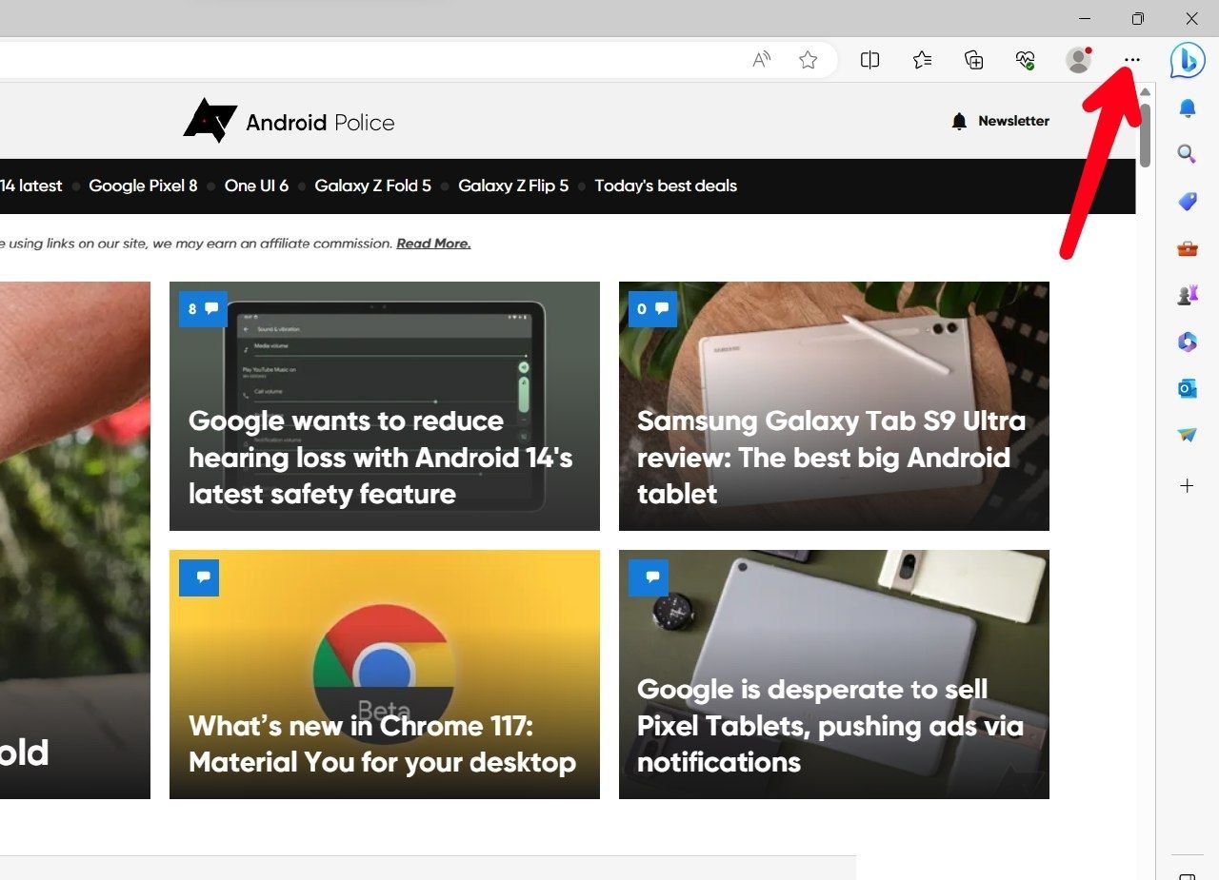Start Read aloud for this page
The width and height of the screenshot is (1219, 880).
pyautogui.click(x=760, y=59)
